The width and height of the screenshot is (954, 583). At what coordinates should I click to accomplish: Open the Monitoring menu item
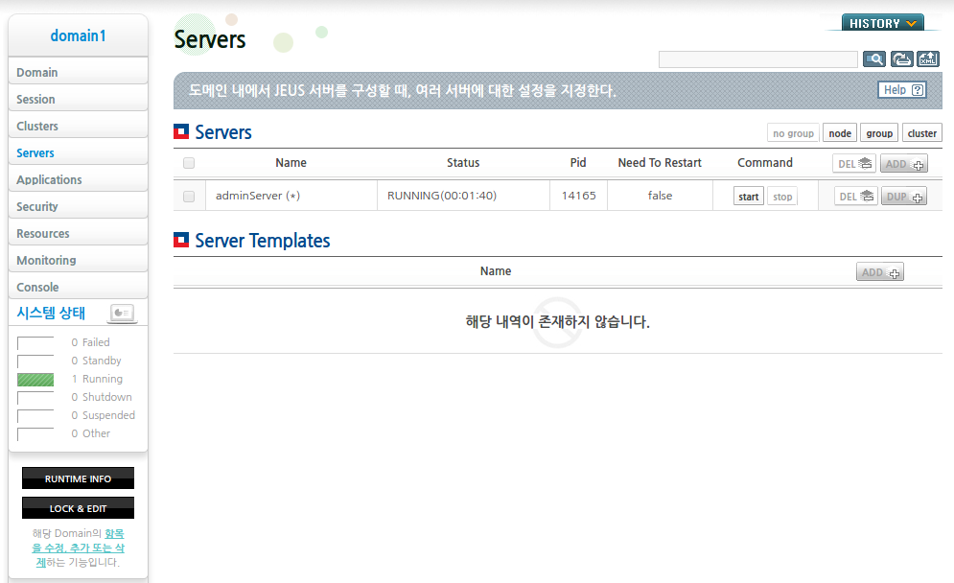tap(78, 260)
